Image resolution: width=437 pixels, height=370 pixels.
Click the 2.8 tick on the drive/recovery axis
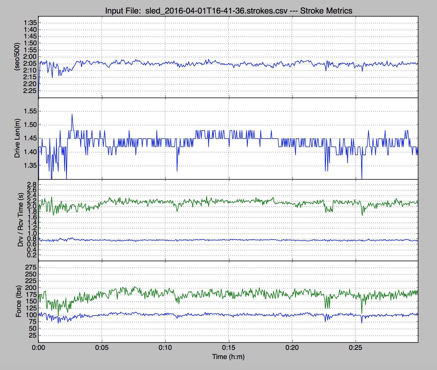pyautogui.click(x=32, y=184)
